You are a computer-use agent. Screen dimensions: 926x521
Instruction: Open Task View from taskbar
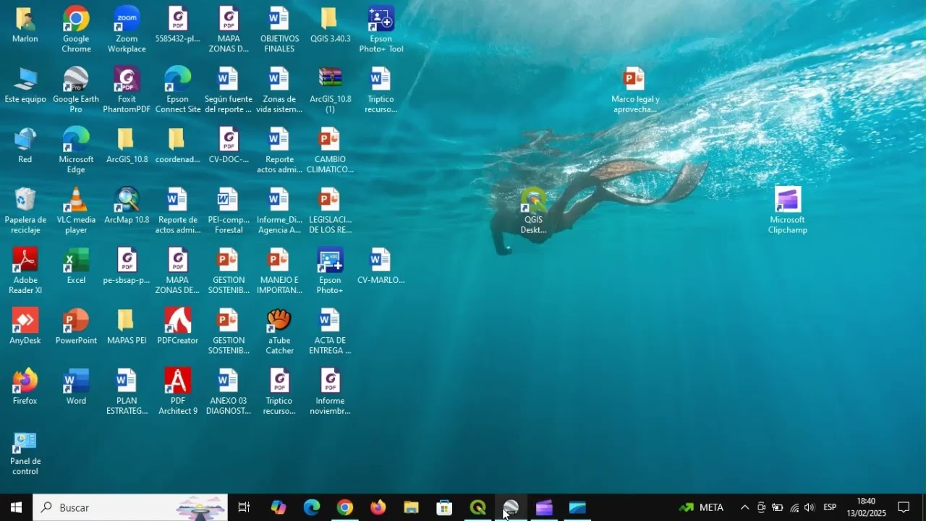(244, 507)
